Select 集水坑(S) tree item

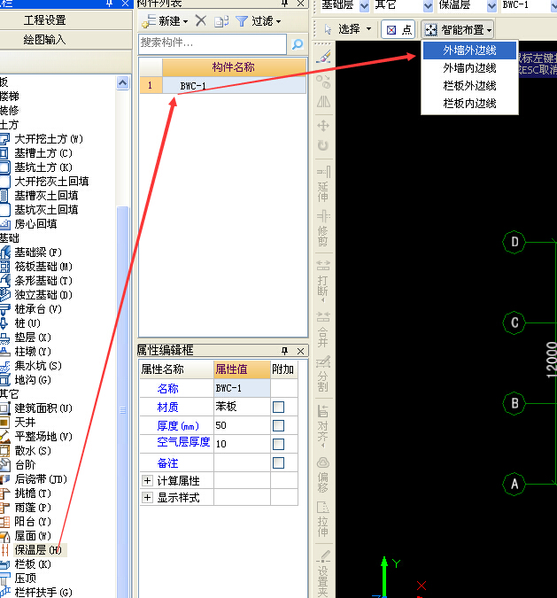coord(38,366)
